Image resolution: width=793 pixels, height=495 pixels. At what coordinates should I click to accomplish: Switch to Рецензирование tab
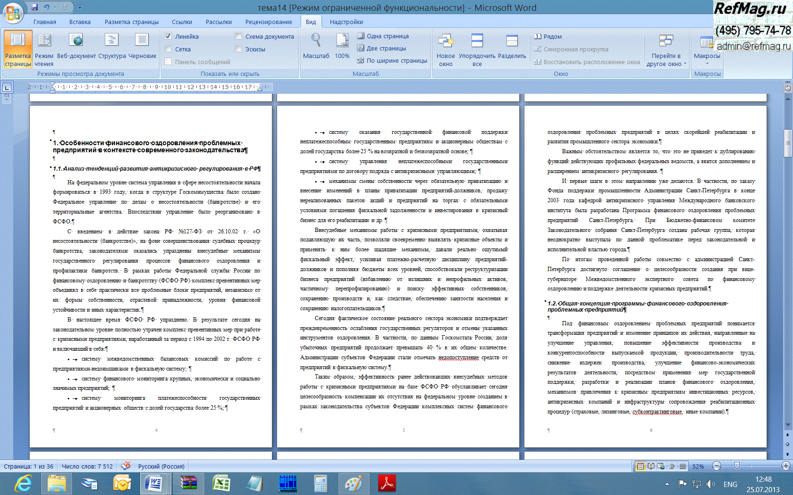coord(269,22)
